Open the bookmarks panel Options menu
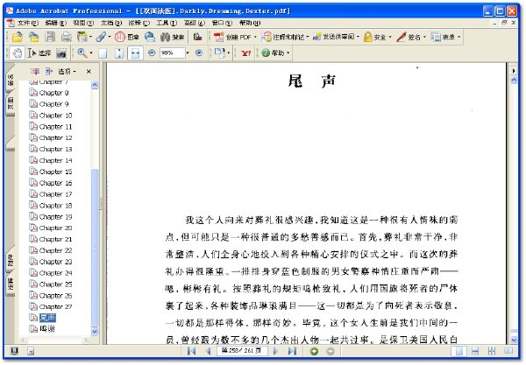This screenshot has height=365, width=526. pos(67,71)
